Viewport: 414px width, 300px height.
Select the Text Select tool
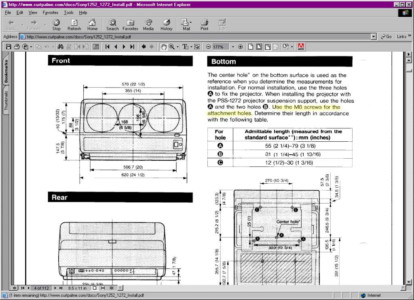[185, 47]
